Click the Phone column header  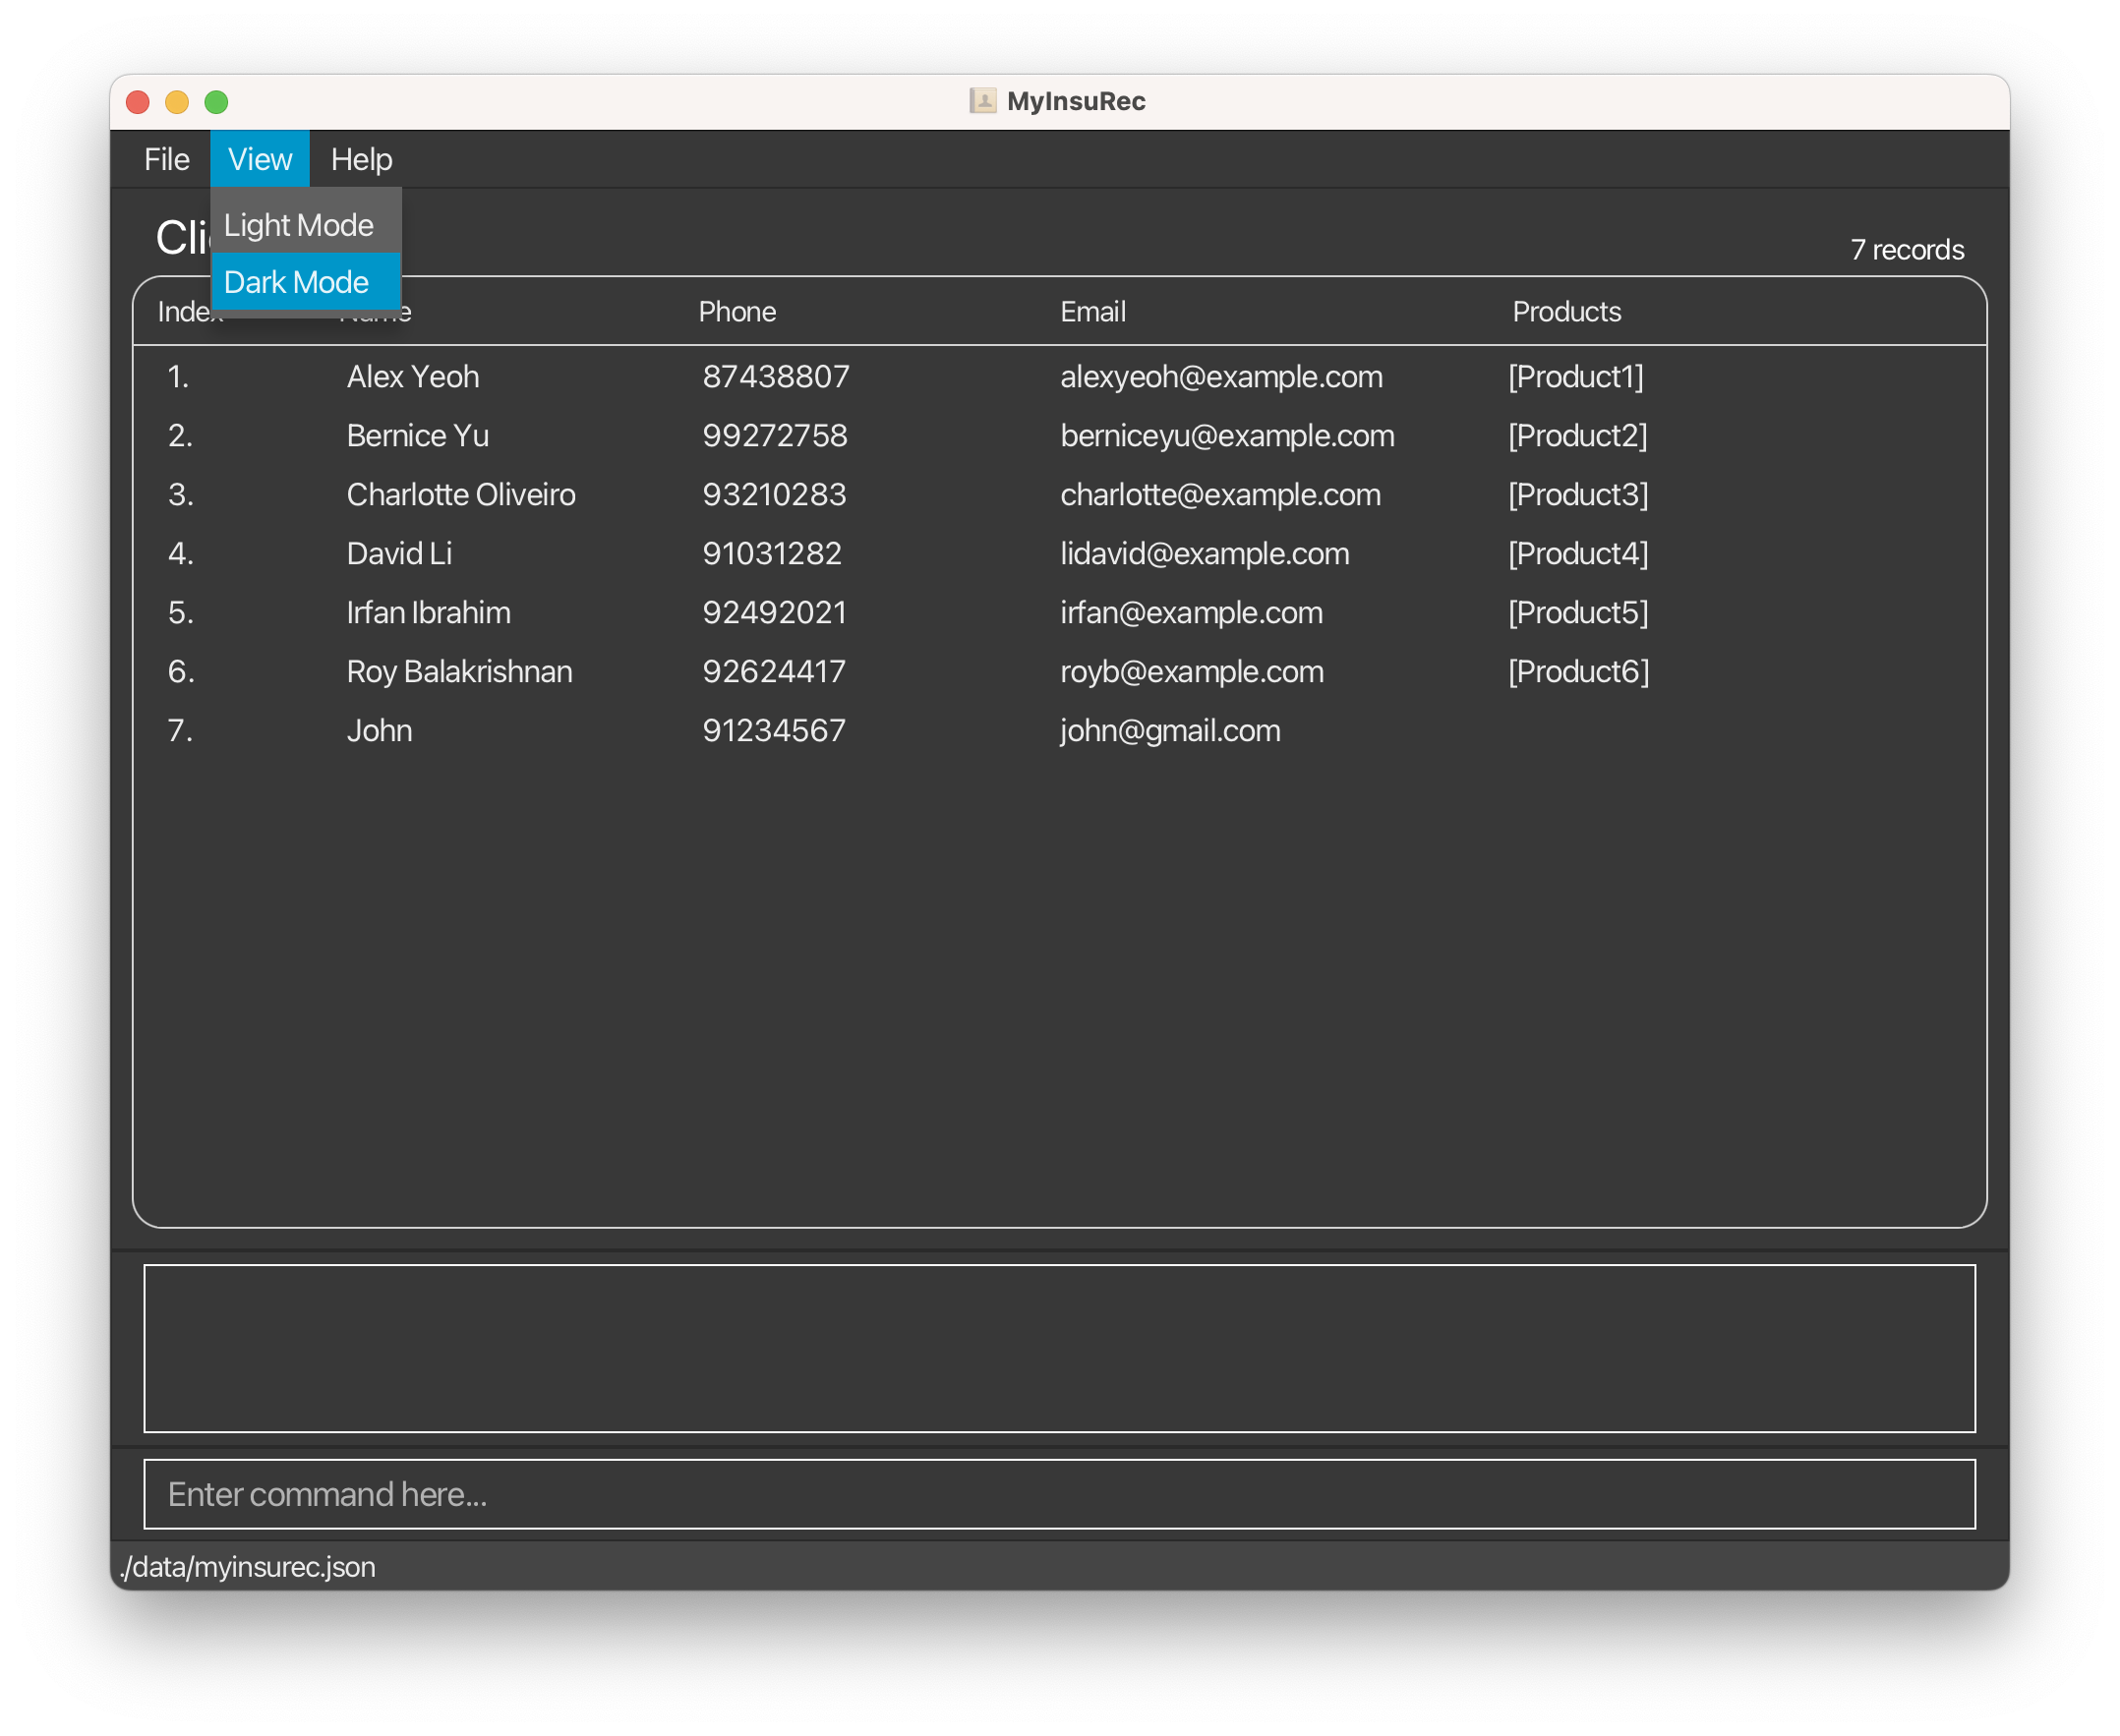(x=737, y=312)
